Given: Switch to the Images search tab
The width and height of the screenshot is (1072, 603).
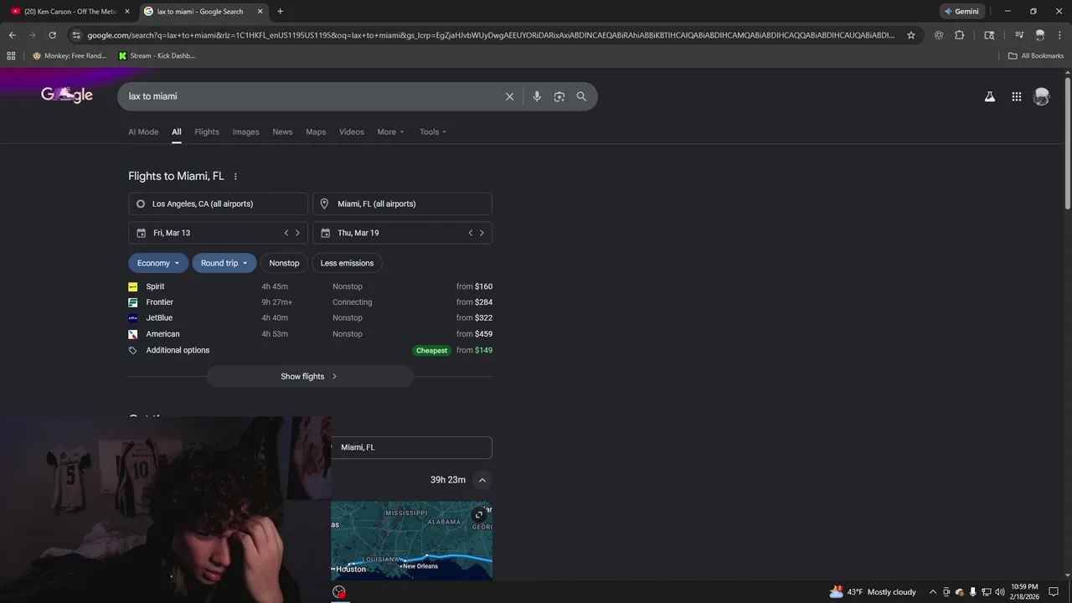Looking at the screenshot, I should pos(245,132).
